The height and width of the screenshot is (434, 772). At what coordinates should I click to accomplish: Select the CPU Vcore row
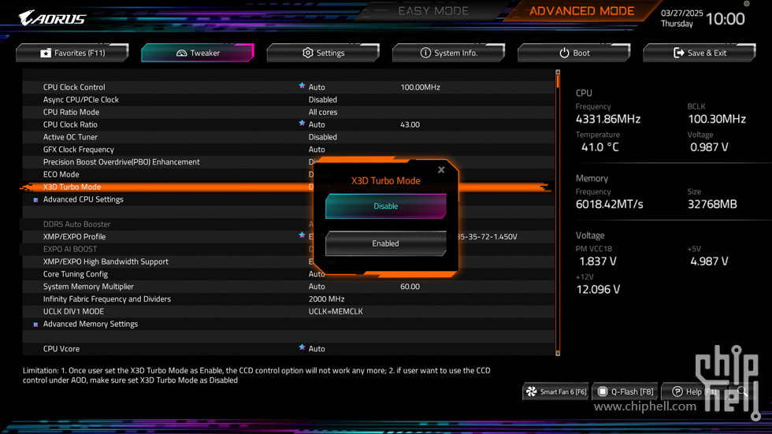click(288, 349)
